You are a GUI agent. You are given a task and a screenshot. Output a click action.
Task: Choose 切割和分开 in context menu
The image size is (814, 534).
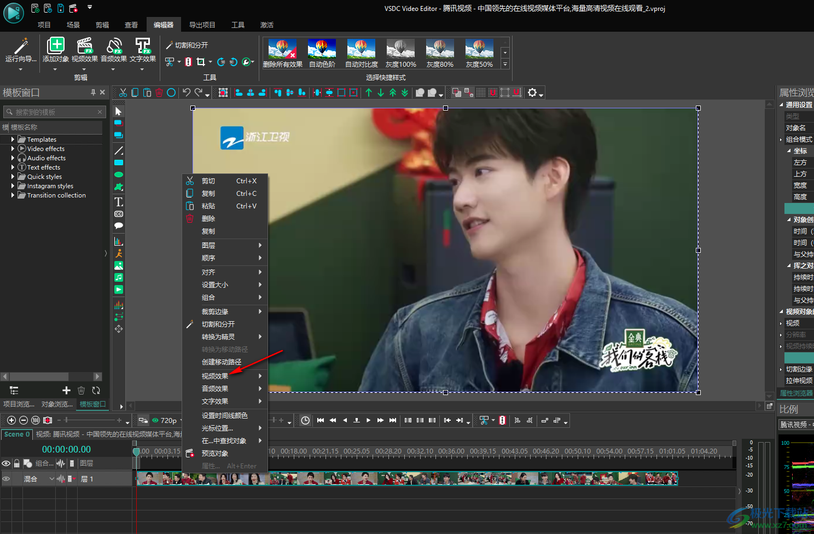point(225,324)
